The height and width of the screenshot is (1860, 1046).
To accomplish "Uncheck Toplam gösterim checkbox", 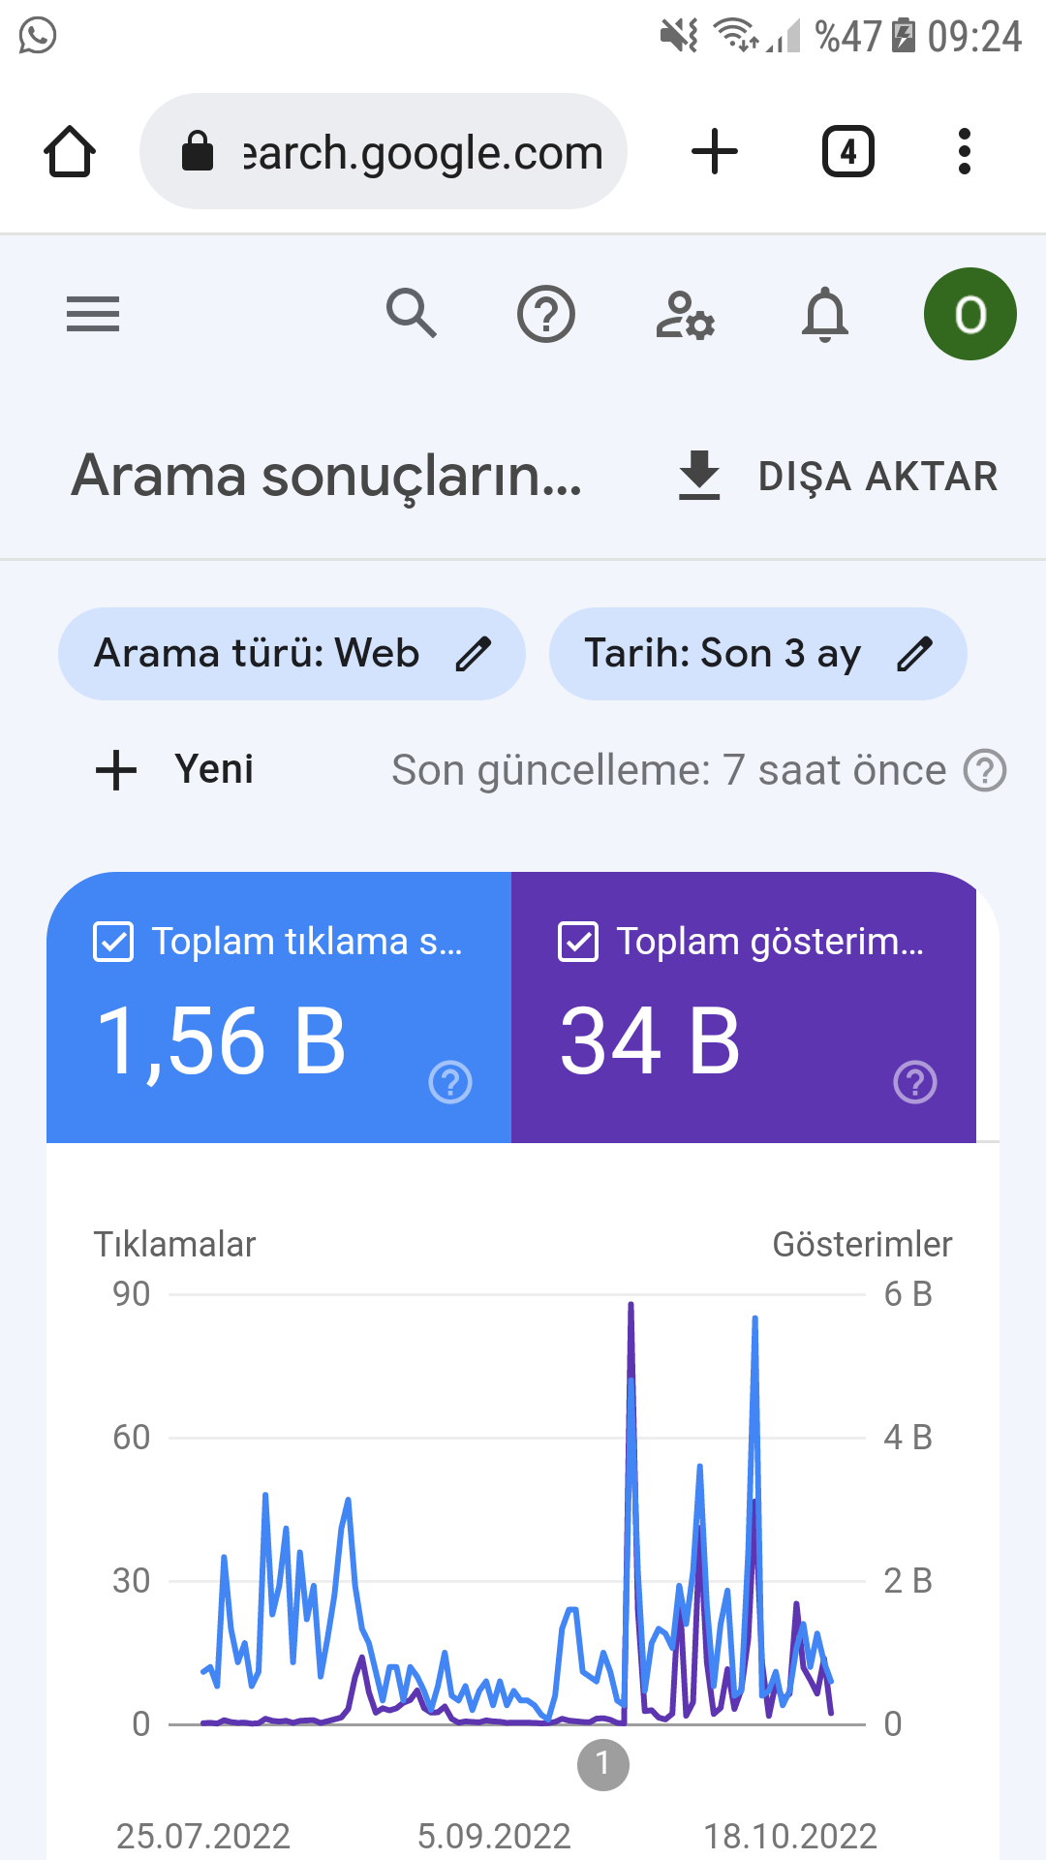I will coord(578,942).
